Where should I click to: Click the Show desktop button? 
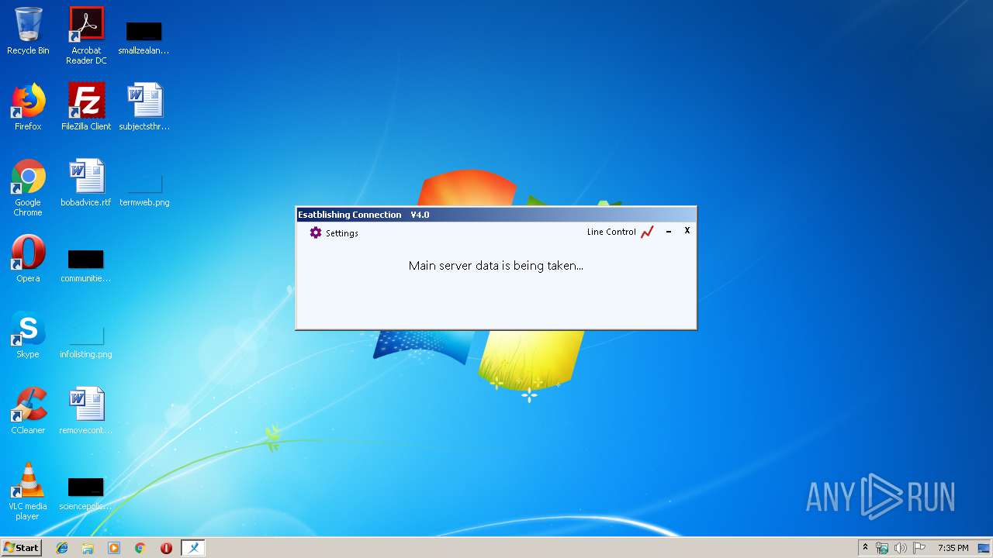click(984, 548)
